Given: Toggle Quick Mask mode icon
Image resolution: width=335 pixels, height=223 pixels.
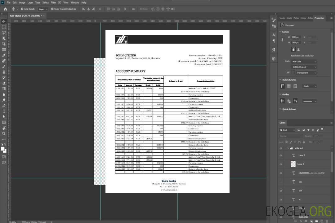Looking at the screenshot, I should coord(4,157).
